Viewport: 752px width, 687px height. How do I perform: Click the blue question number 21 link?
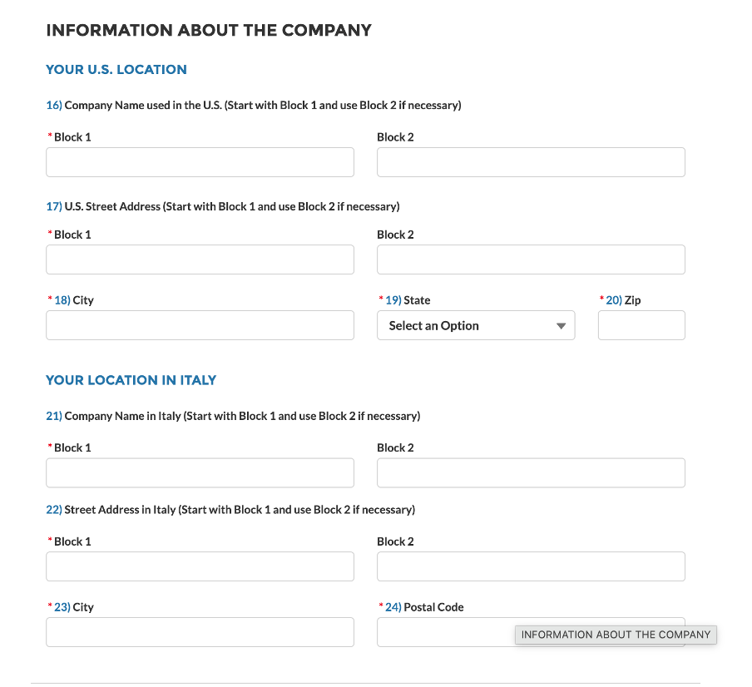click(x=53, y=416)
